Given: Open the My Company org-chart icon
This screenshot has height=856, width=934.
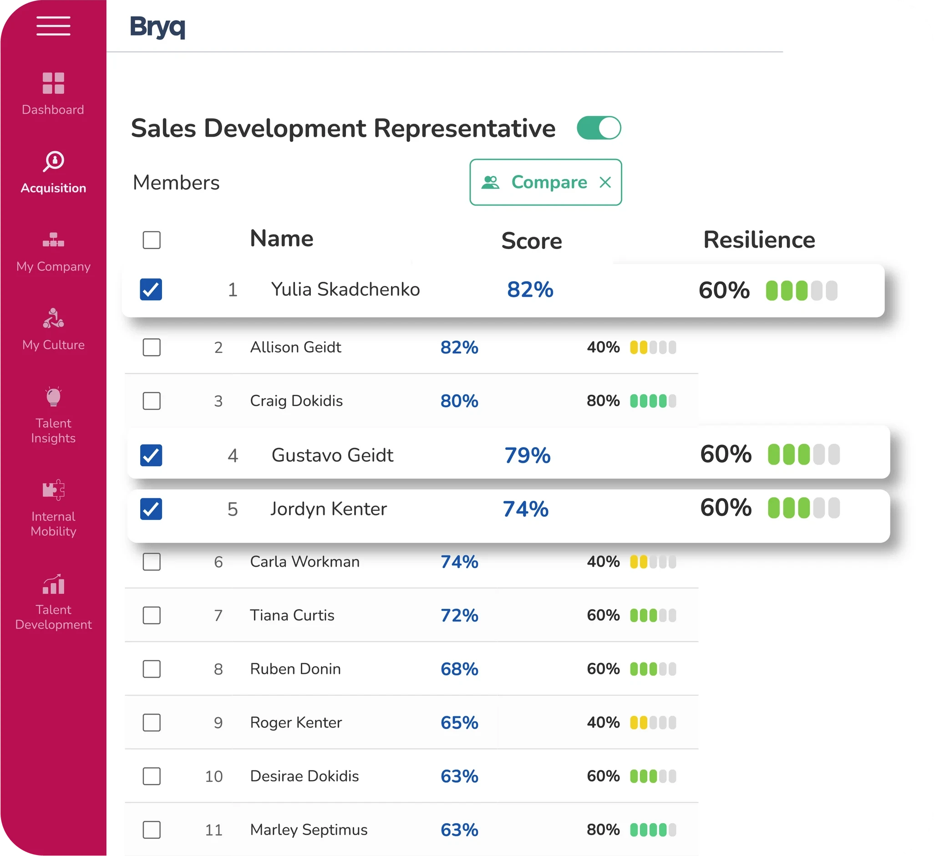Looking at the screenshot, I should click(53, 240).
